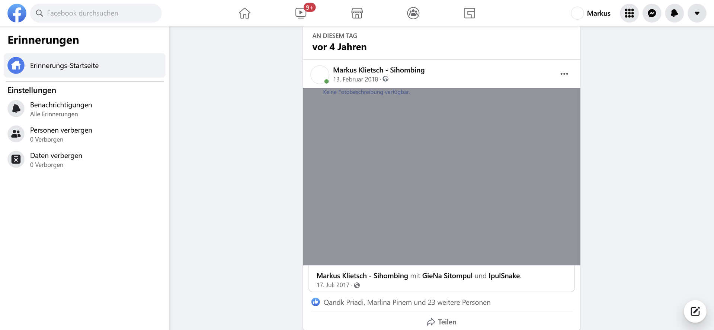Click the Facebook logo icon
This screenshot has width=714, height=330.
[17, 13]
